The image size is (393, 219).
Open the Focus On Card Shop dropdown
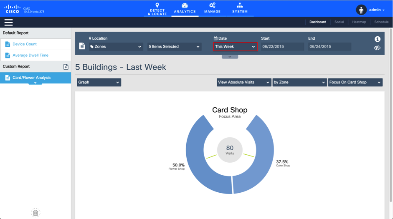[355, 82]
